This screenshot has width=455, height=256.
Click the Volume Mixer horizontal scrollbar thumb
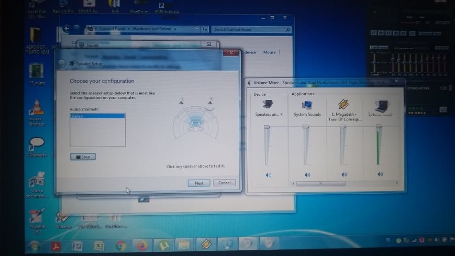coord(320,183)
